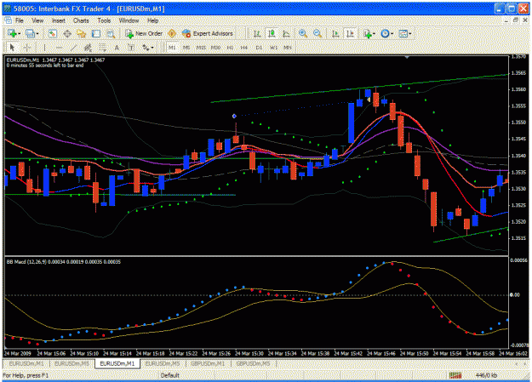Screen dimensions: 532x382
Task: Open the Window menu
Action: [129, 20]
